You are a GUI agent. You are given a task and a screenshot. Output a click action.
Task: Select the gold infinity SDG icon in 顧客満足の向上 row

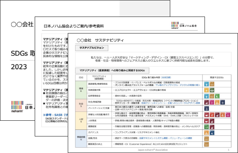[x=206, y=144]
